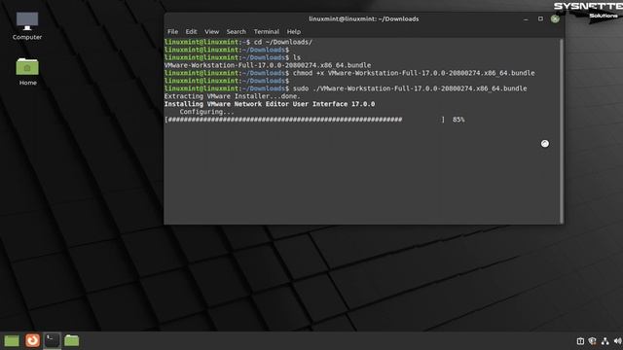
Task: Open the update shield tray icon
Action: pos(593,341)
